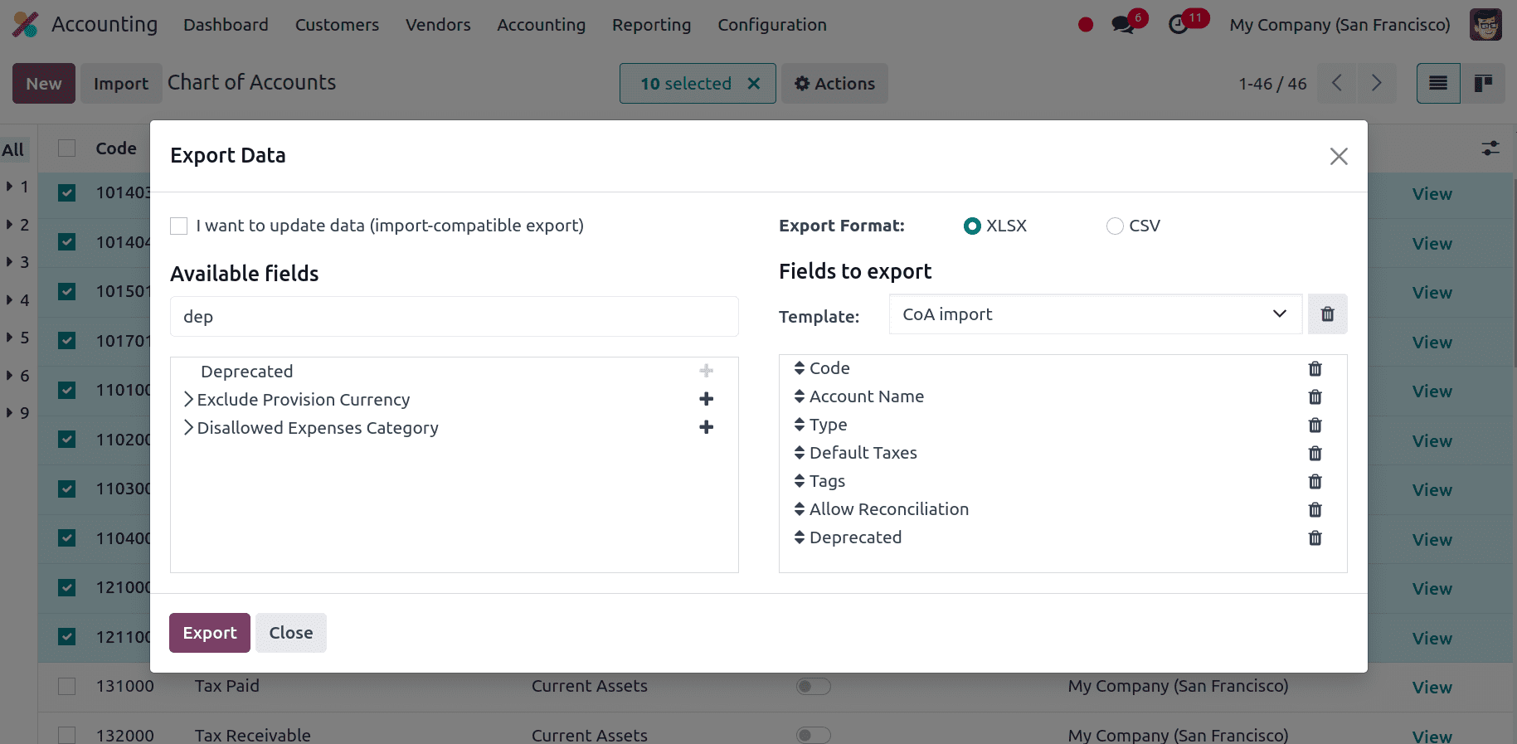
Task: Click the Close button in dialog footer
Action: (x=291, y=633)
